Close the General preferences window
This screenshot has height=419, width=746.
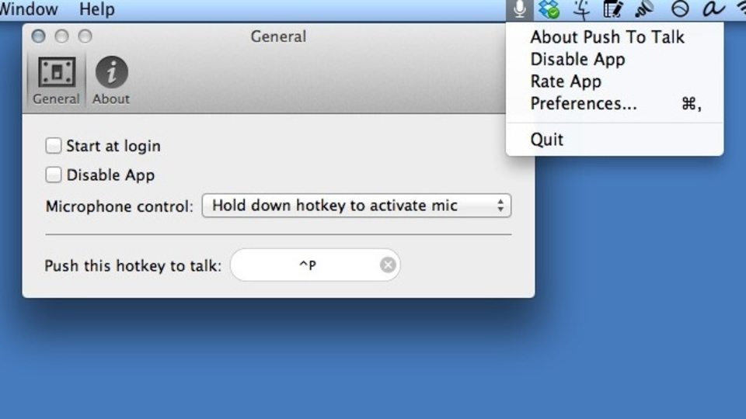[x=39, y=36]
